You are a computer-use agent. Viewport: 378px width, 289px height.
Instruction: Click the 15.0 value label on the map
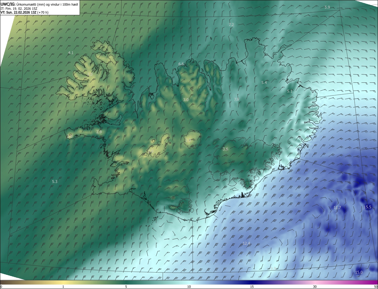[359, 272]
